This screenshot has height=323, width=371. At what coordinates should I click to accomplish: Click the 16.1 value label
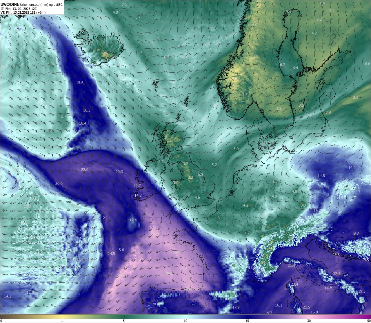pyautogui.click(x=279, y=305)
